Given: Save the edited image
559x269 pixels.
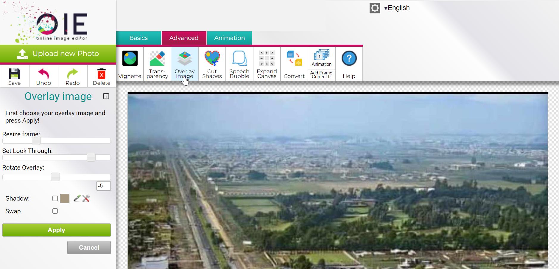Looking at the screenshot, I should pos(15,76).
